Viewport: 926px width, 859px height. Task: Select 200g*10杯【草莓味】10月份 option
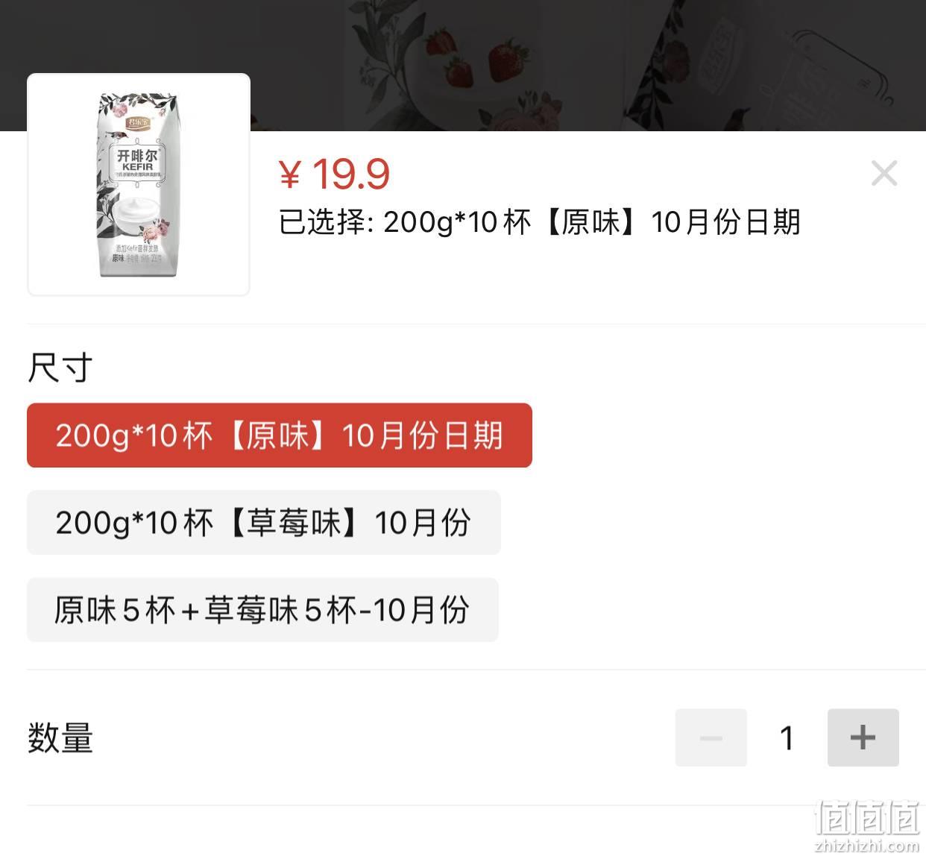click(264, 523)
